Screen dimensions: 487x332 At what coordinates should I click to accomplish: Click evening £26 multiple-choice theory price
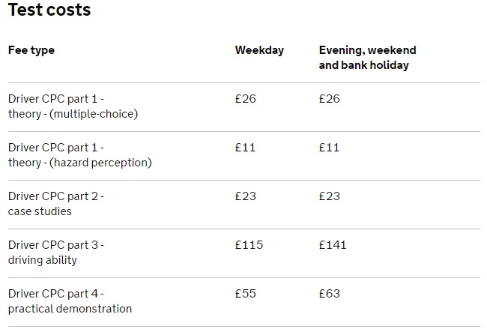tap(329, 99)
